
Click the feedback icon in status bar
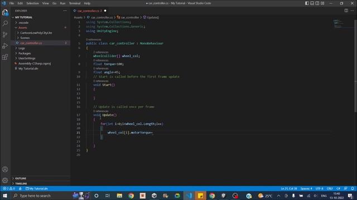(346, 189)
